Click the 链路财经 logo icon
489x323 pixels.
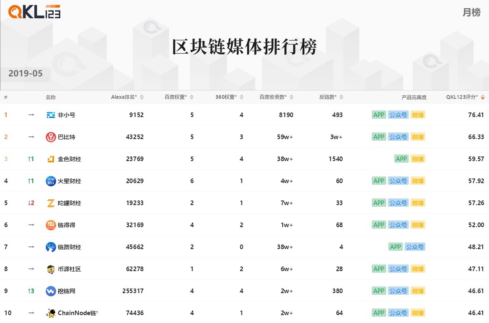(x=51, y=247)
